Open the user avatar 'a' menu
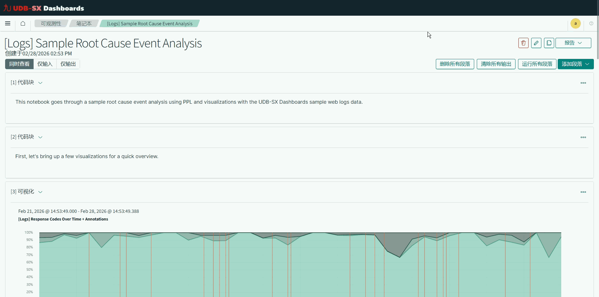Screen dimensions: 599x297 tap(575, 23)
